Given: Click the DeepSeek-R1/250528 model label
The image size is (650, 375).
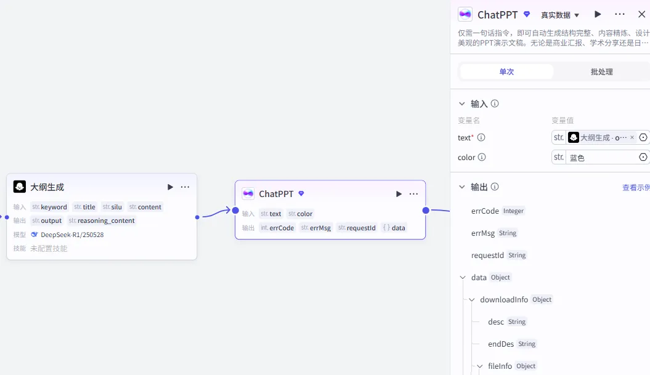Looking at the screenshot, I should click(x=72, y=235).
